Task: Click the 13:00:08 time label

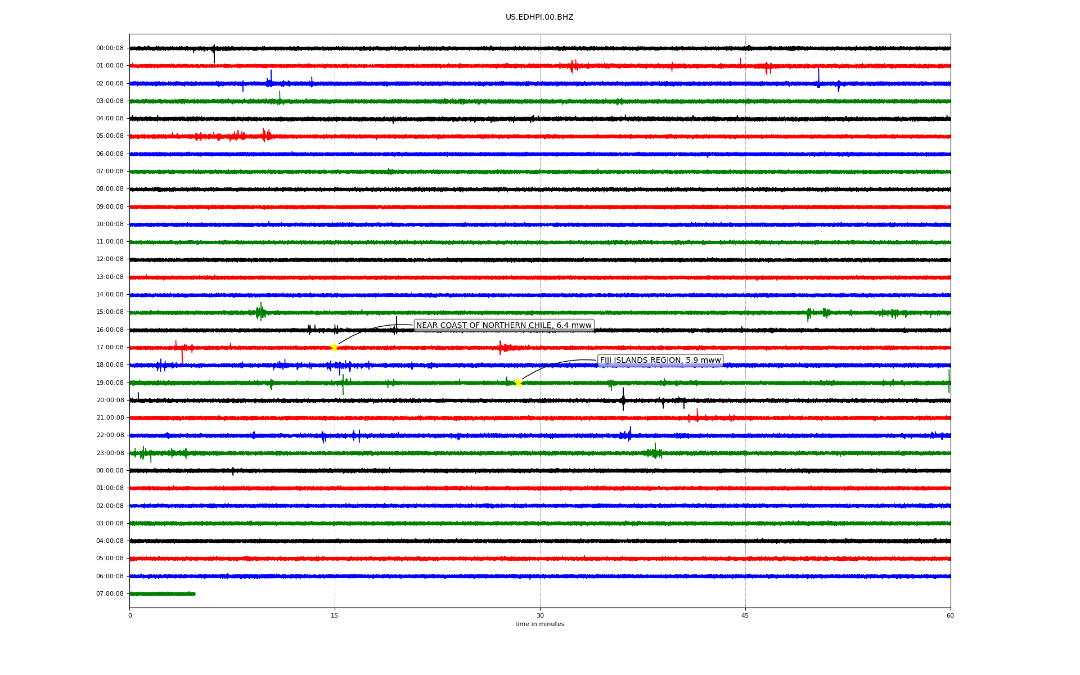Action: pos(110,277)
